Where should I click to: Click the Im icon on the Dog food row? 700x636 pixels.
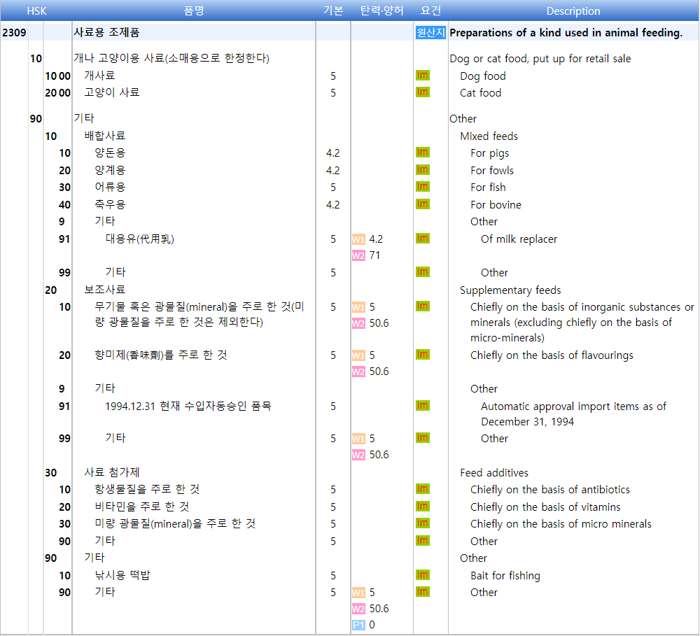(422, 76)
